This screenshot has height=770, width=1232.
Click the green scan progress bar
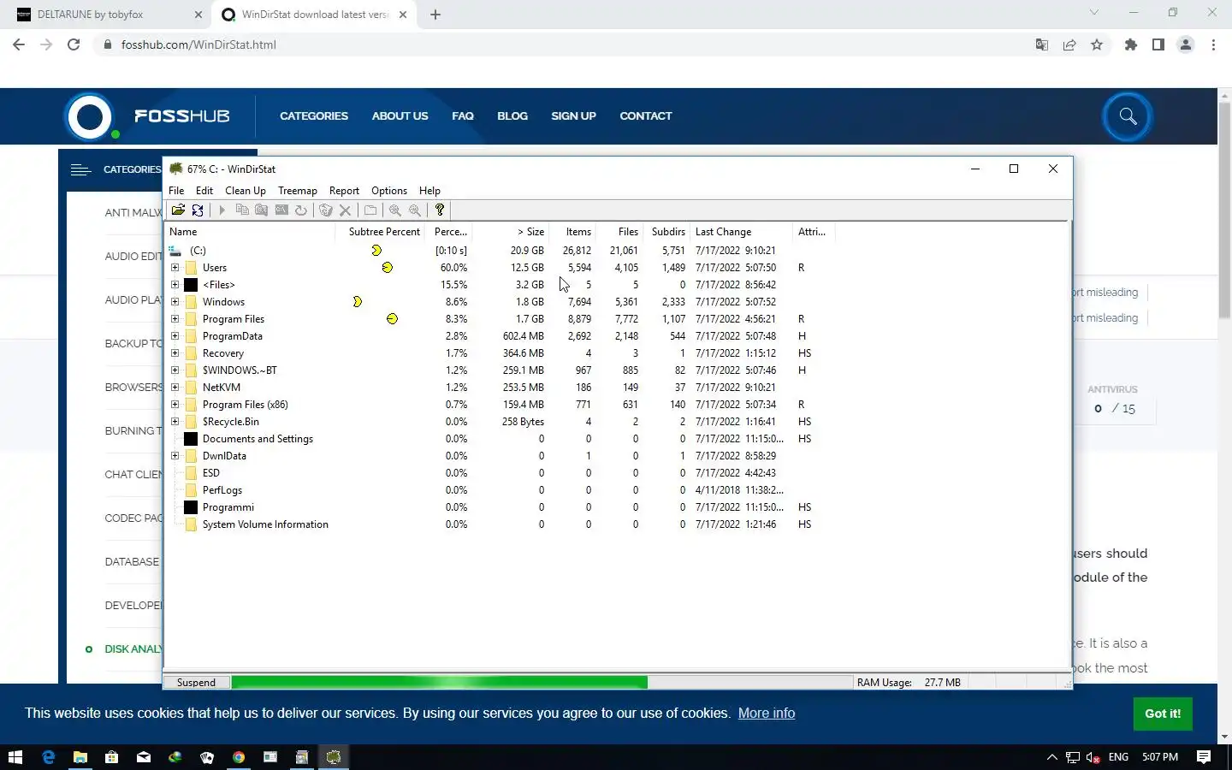click(440, 683)
